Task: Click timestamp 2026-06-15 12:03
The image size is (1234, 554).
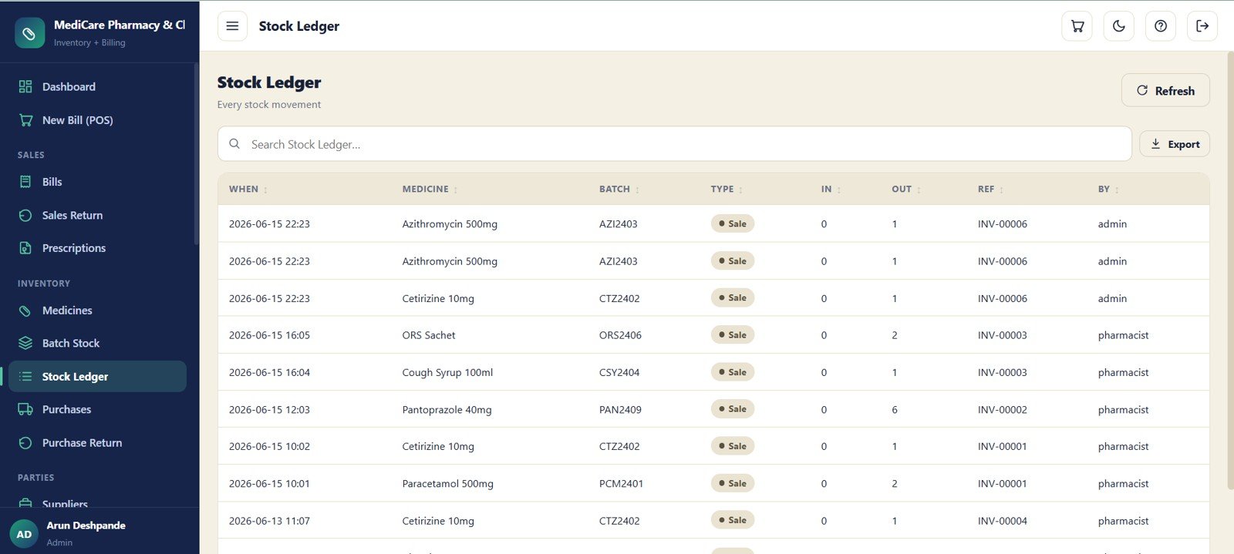Action: pos(269,410)
